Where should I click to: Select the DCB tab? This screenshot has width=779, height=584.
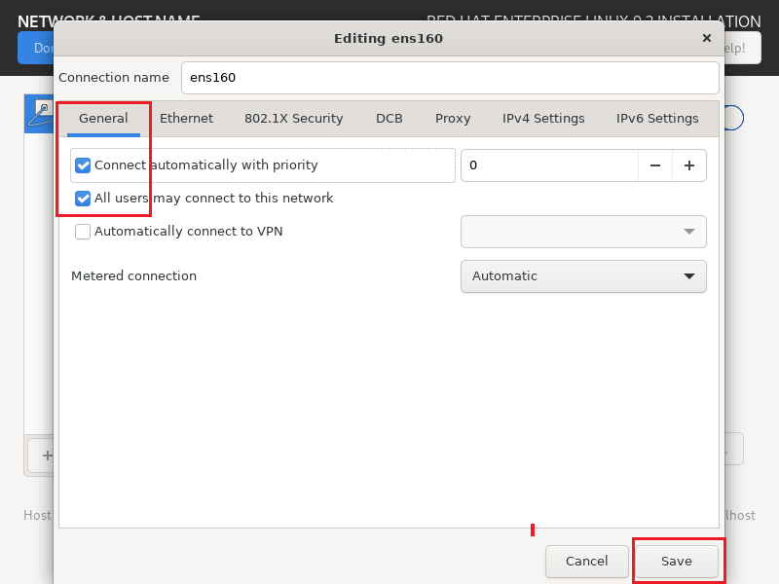[389, 119]
